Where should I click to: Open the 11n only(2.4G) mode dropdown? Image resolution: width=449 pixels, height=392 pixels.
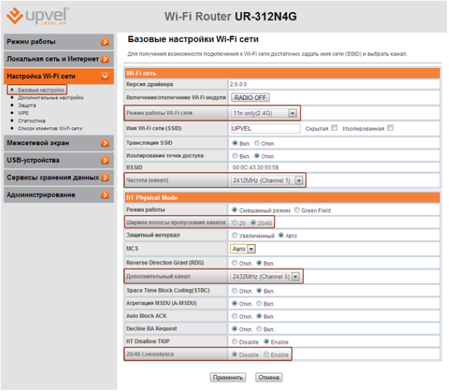click(264, 113)
